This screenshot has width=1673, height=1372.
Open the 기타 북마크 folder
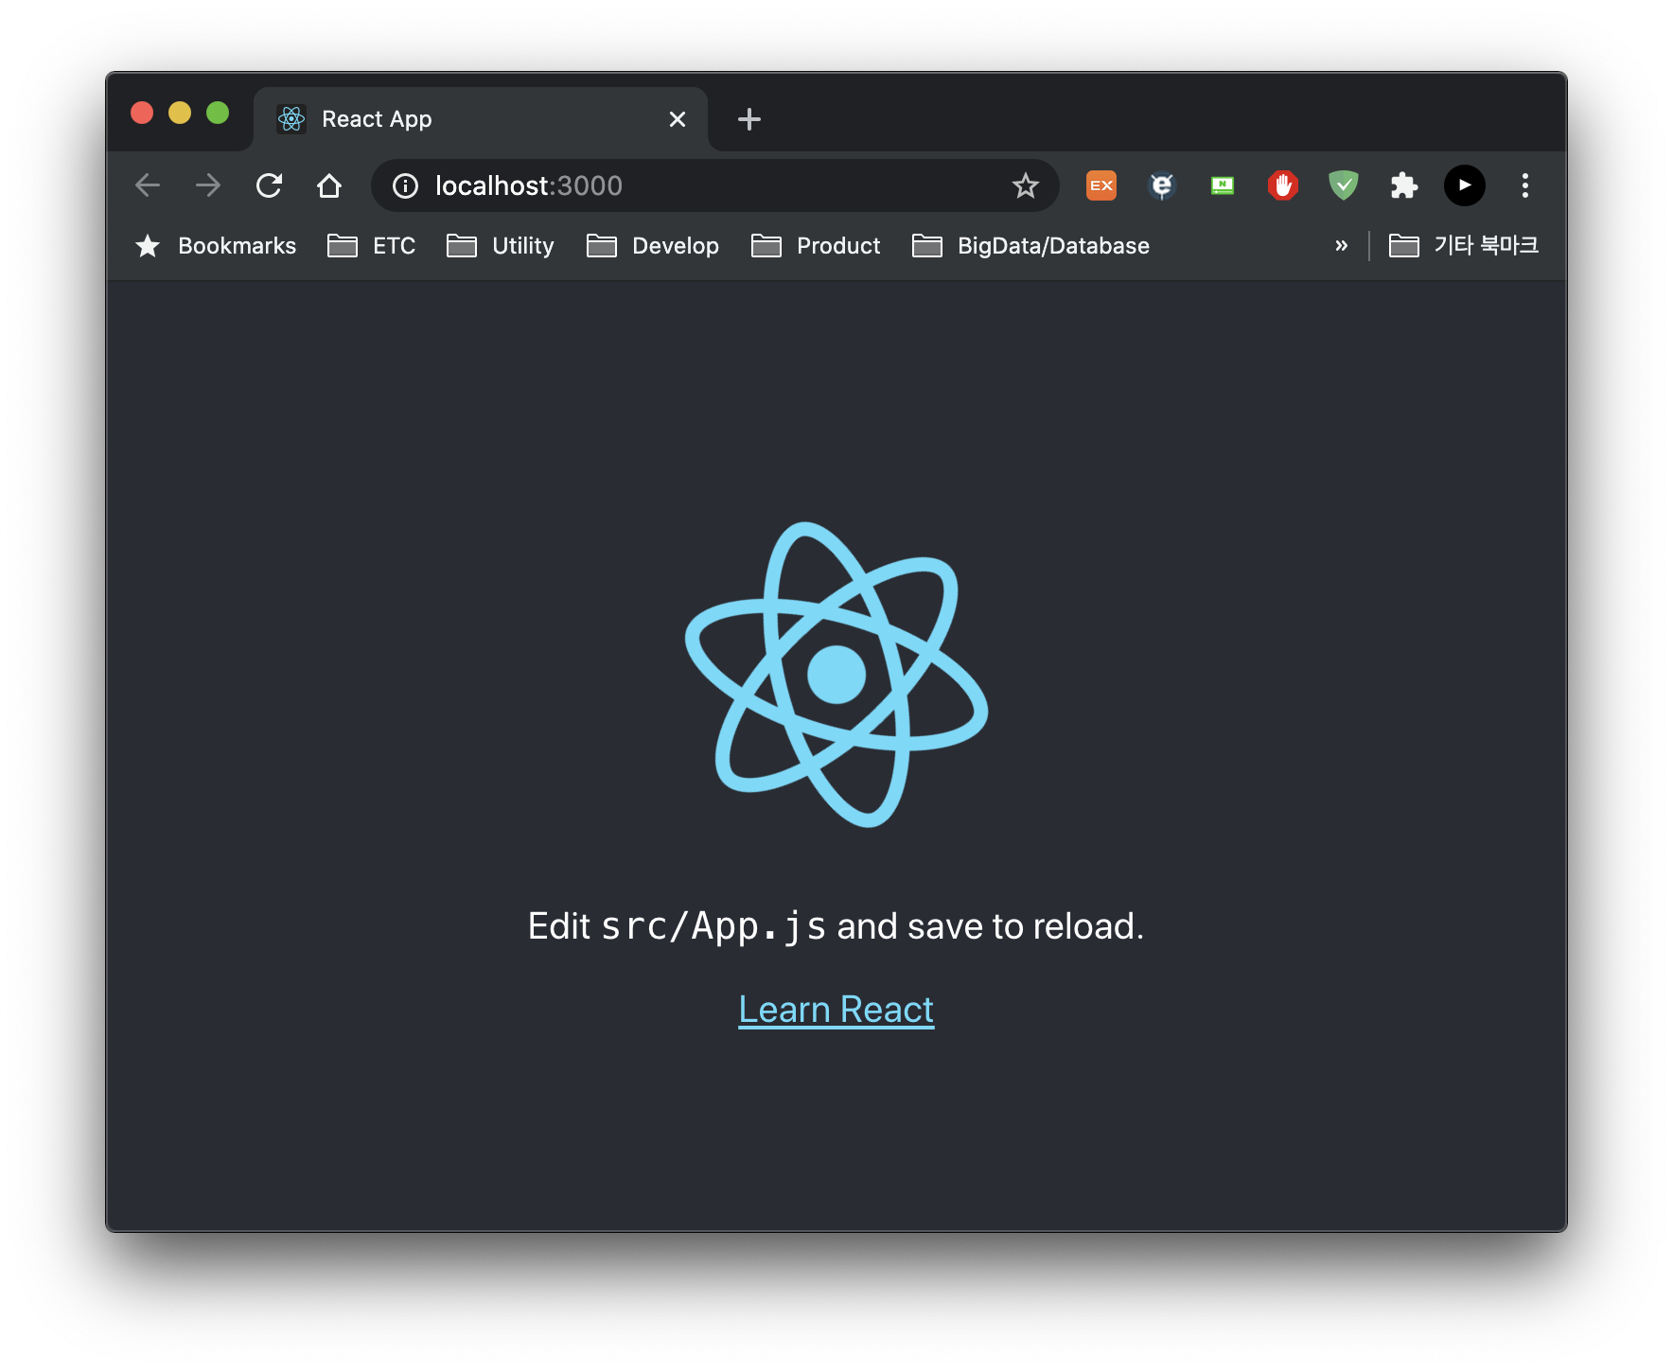coord(1464,246)
